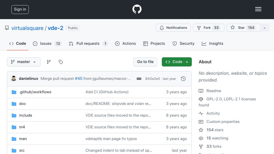
Task: Click the danielinux avatar image
Action: (x=14, y=79)
